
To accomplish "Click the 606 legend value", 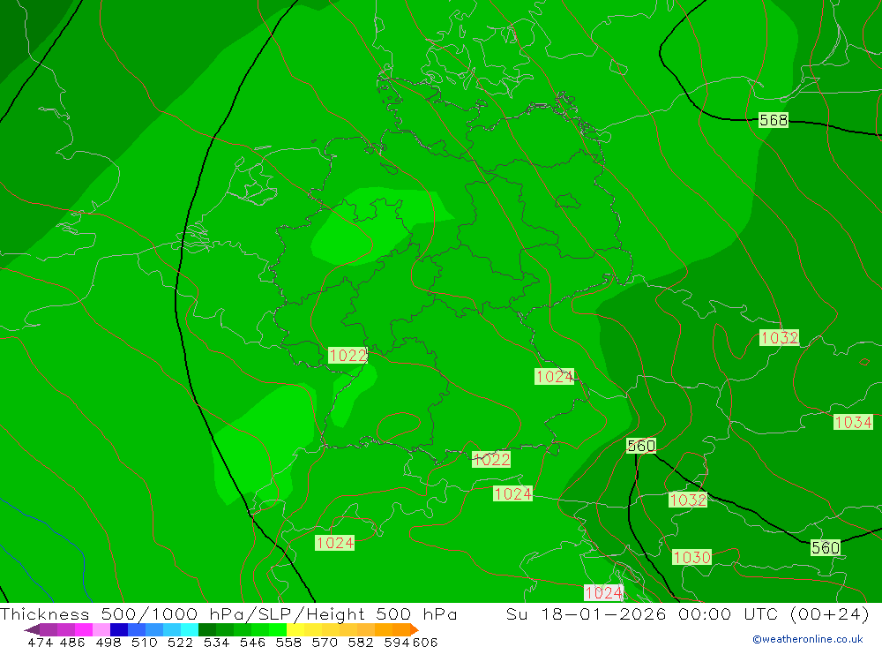I will click(425, 642).
